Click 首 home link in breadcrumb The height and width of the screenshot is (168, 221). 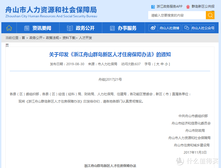pyautogui.click(x=23, y=38)
